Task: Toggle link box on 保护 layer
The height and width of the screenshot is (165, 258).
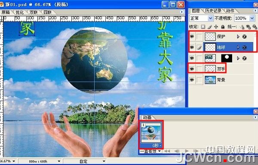Action: point(199,36)
